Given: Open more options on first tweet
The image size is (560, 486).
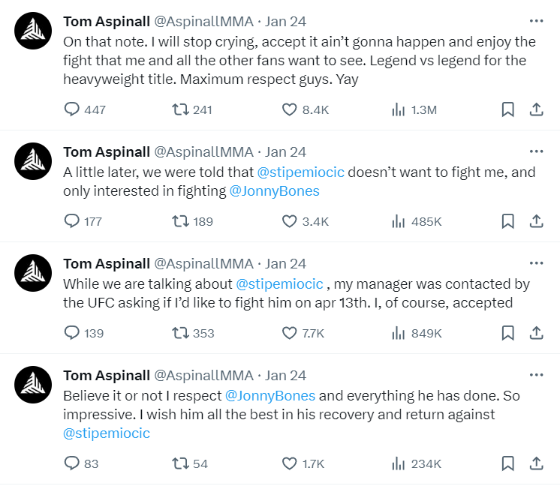Looking at the screenshot, I should point(536,21).
